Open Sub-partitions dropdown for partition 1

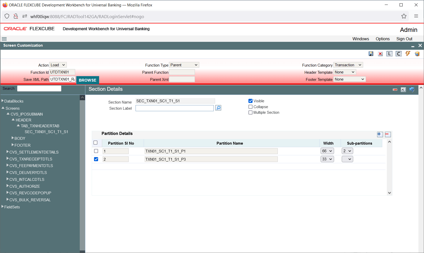point(347,151)
